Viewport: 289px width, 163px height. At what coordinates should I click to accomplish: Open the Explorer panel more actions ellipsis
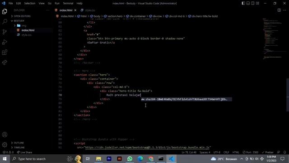(48, 10)
